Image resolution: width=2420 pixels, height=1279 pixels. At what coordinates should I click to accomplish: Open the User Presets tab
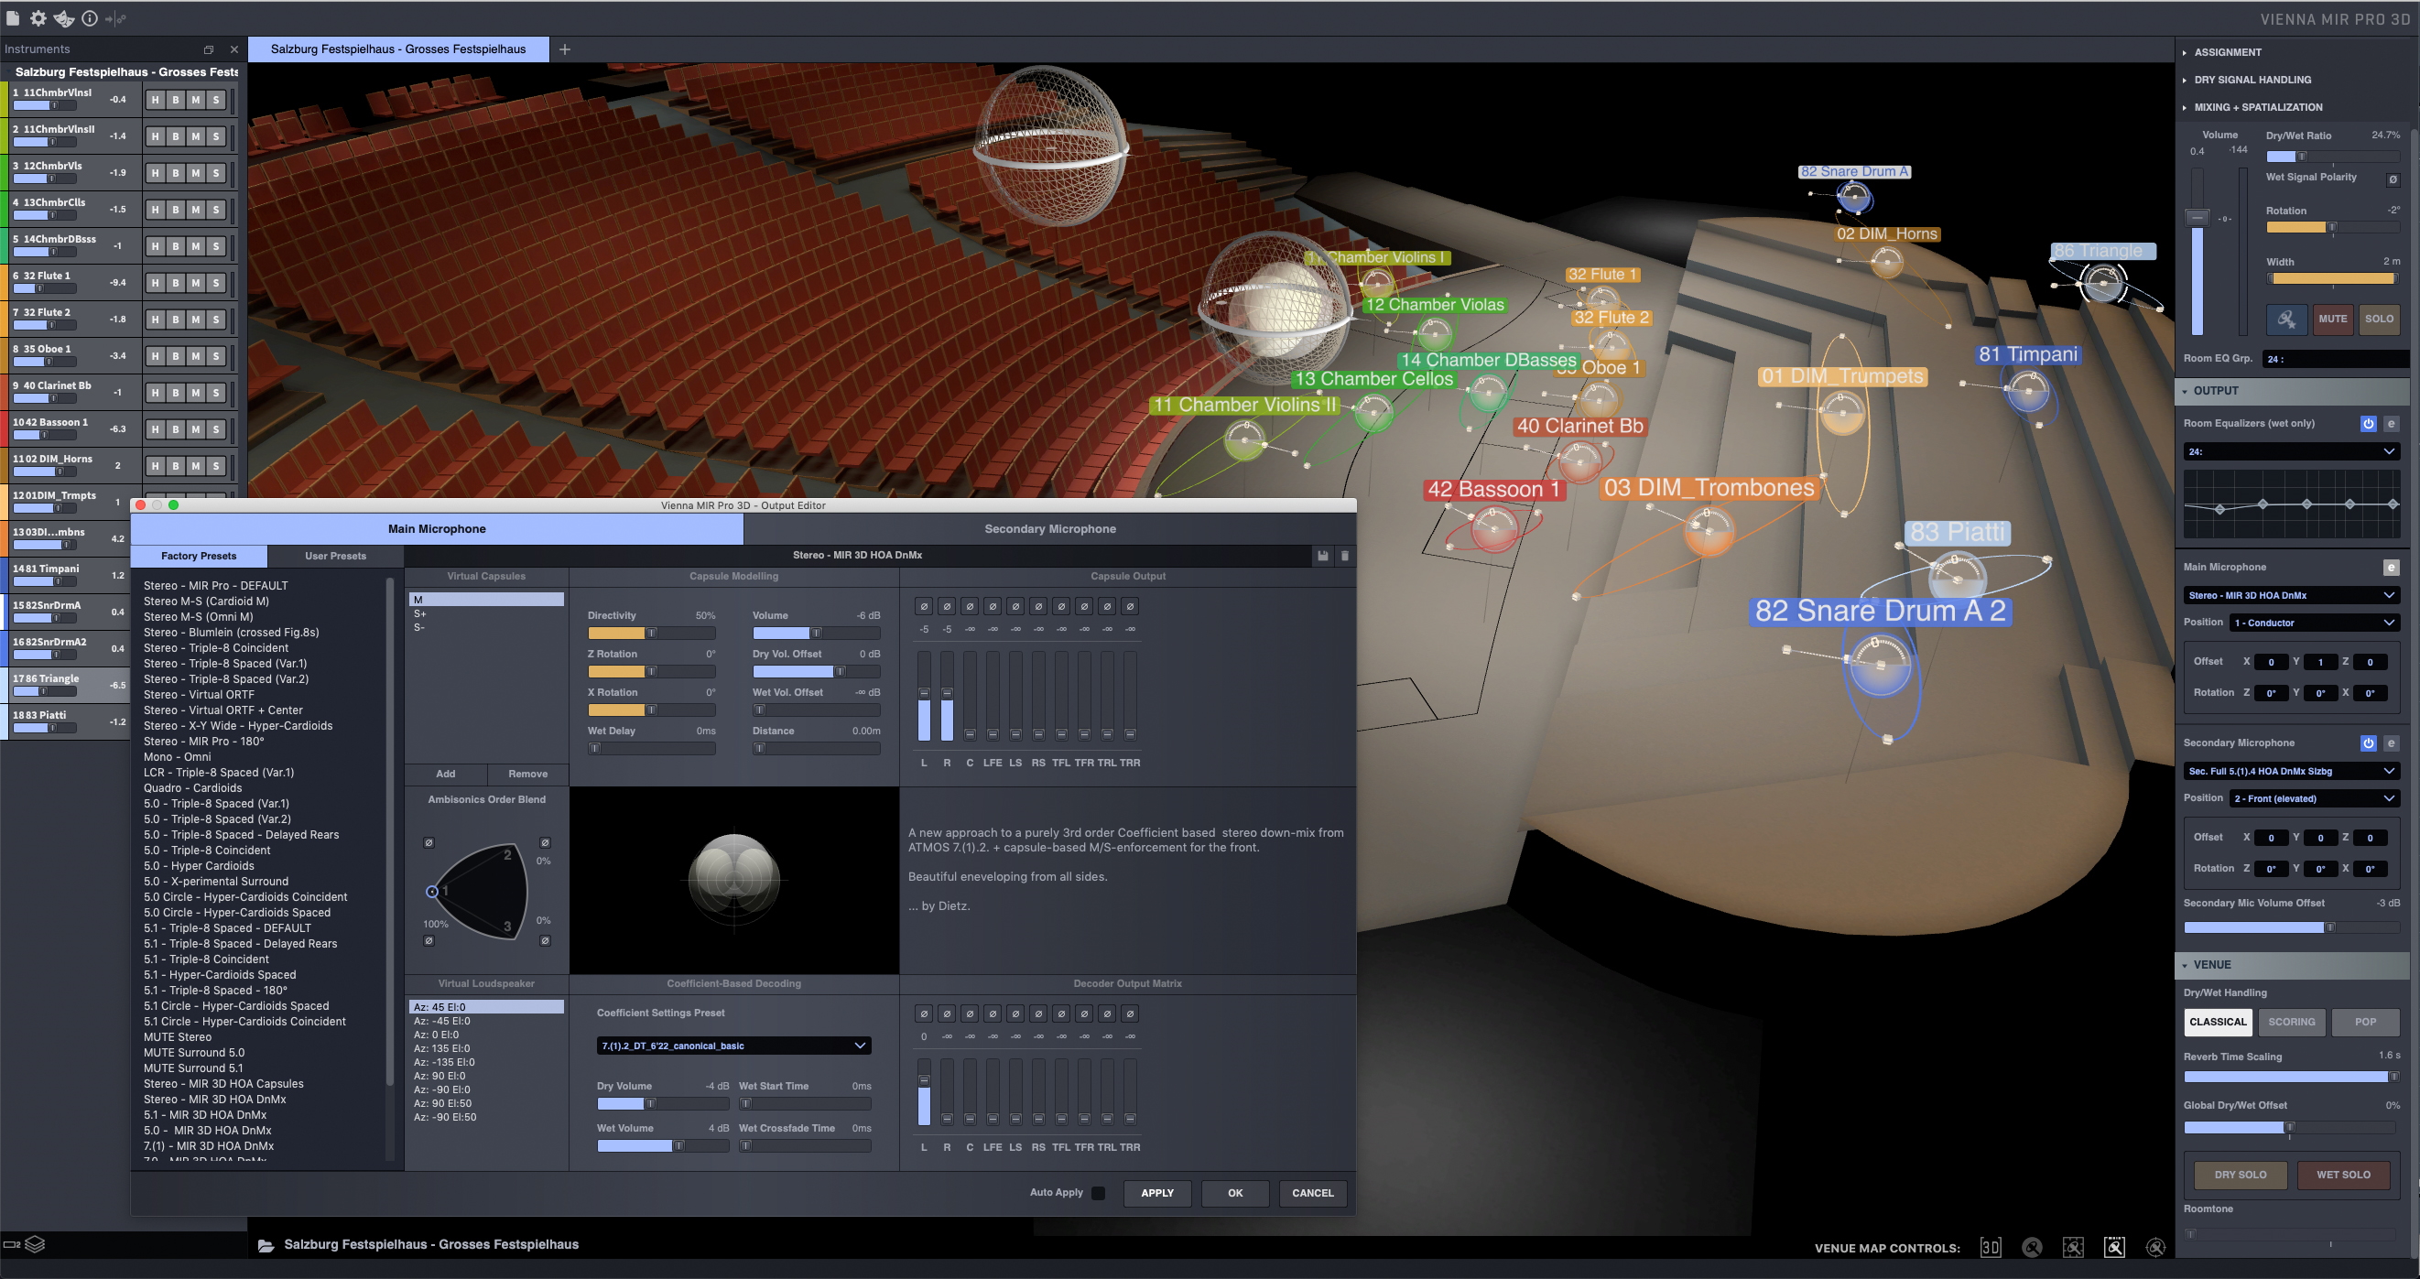pos(335,556)
